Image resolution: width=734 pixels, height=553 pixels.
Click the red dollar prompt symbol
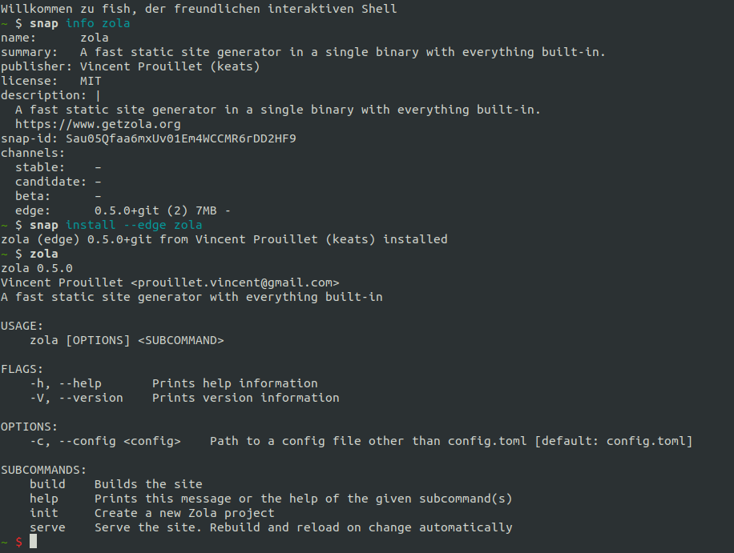click(18, 542)
